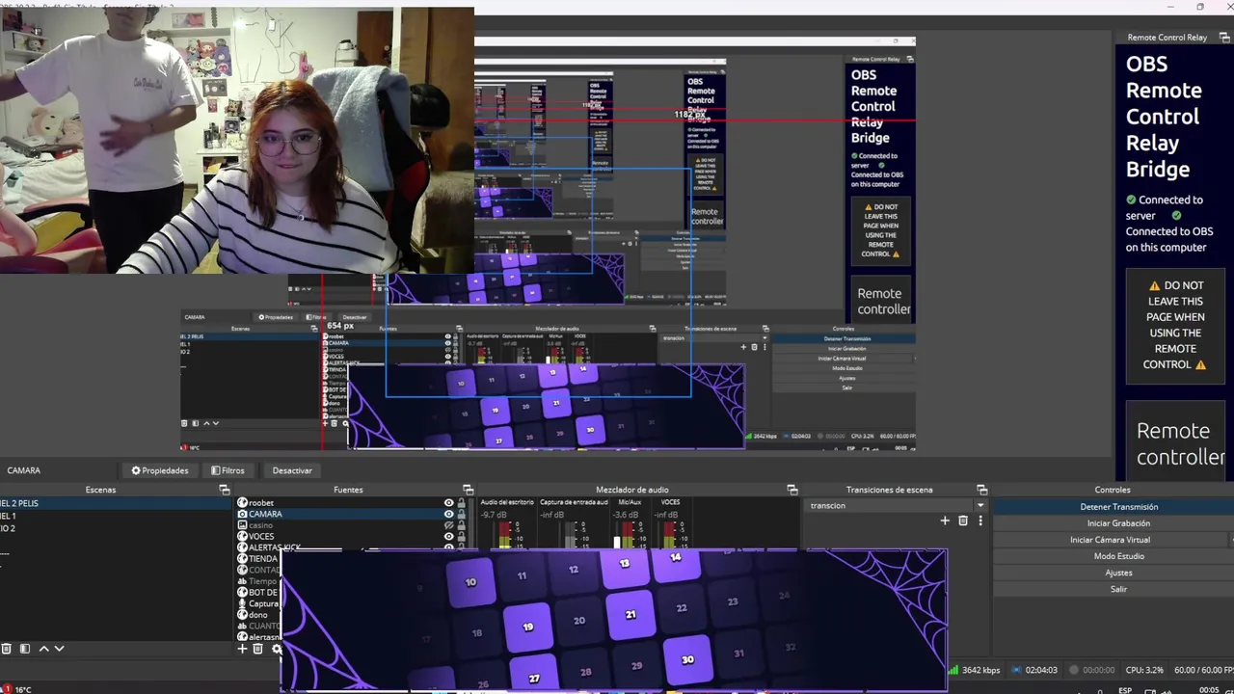Viewport: 1234px width, 694px height.
Task: Add a new source with plus icon
Action: coord(242,649)
